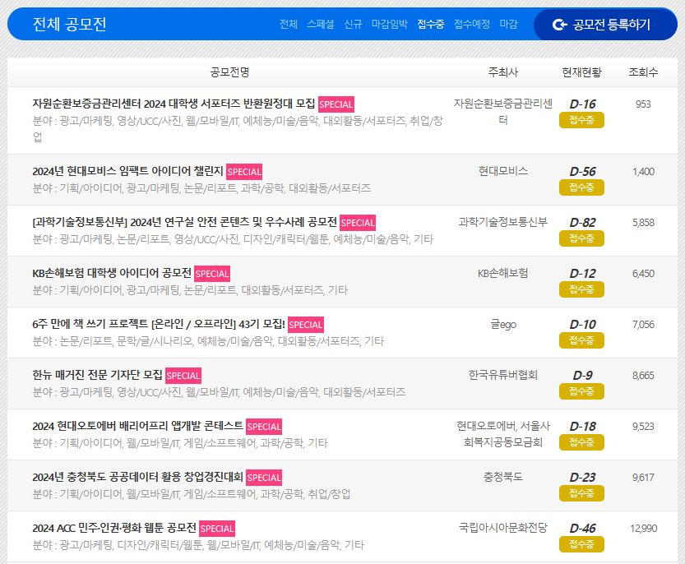This screenshot has width=685, height=564.
Task: Select the 전체 filter tab
Action: point(289,24)
